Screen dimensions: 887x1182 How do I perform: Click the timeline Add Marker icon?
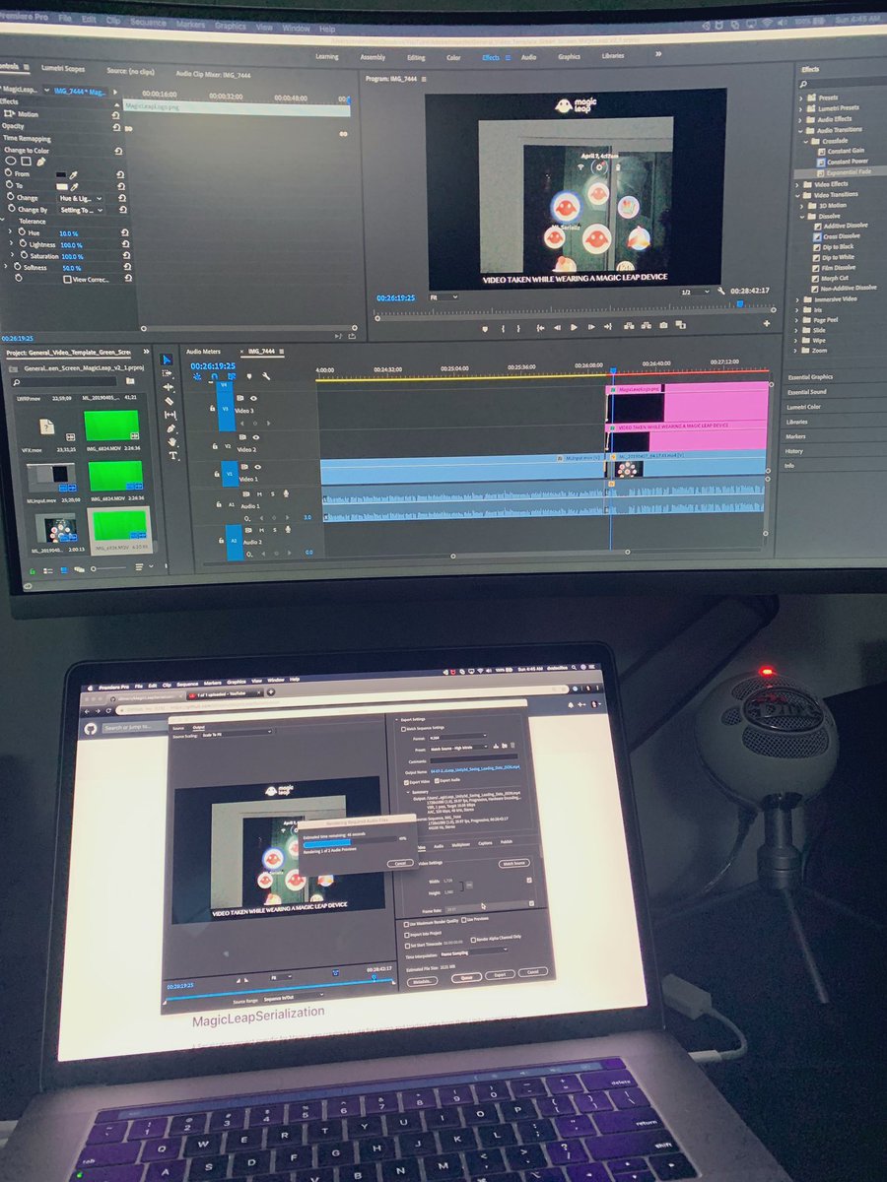tap(248, 376)
